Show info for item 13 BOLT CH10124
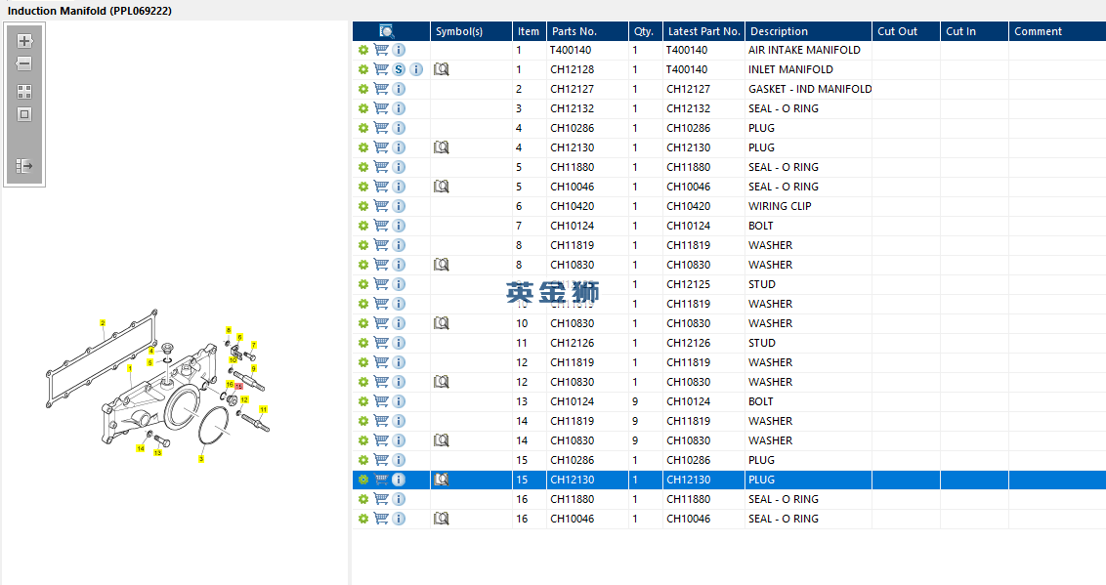Viewport: 1106px width, 585px height. coord(399,401)
